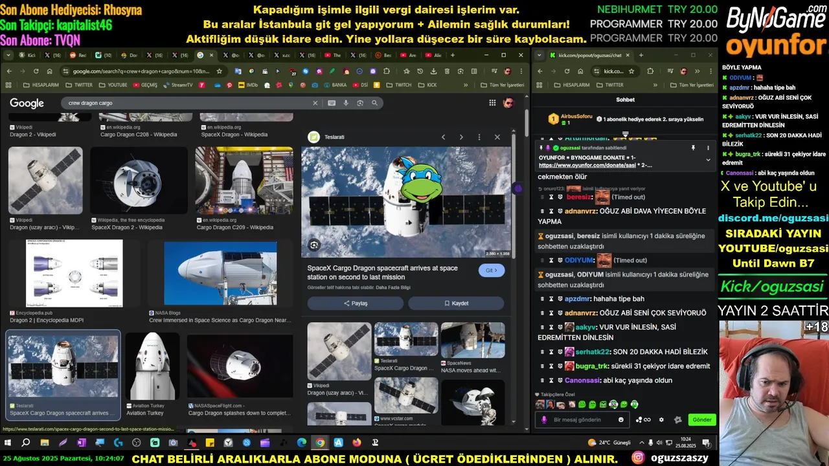This screenshot has width=829, height=466.
Task: Open Daha Fazla Bilgi link
Action: click(x=392, y=287)
